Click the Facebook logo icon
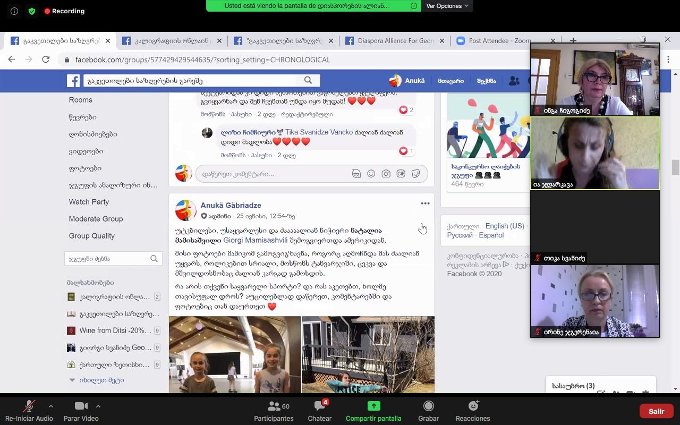680x425 pixels. [73, 81]
